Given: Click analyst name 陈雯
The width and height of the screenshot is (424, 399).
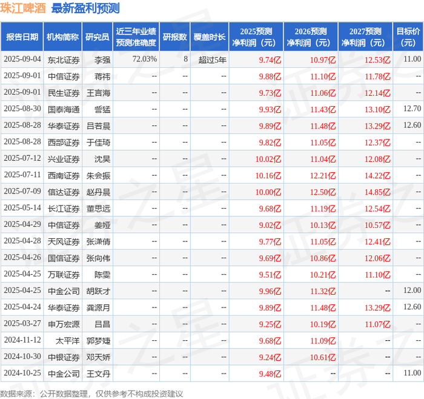Looking at the screenshot, I should [102, 275].
